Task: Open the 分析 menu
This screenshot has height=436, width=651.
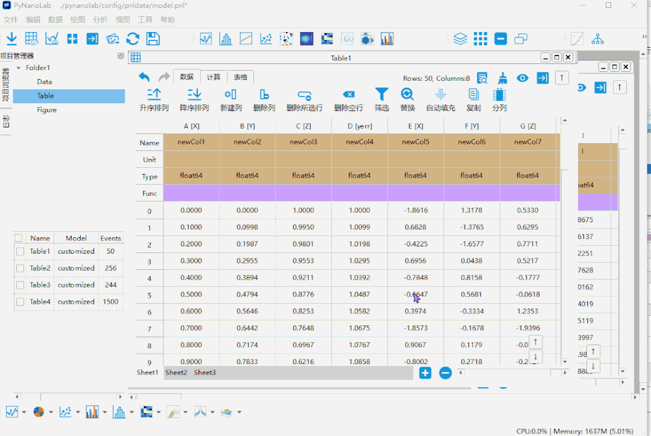Action: 100,19
